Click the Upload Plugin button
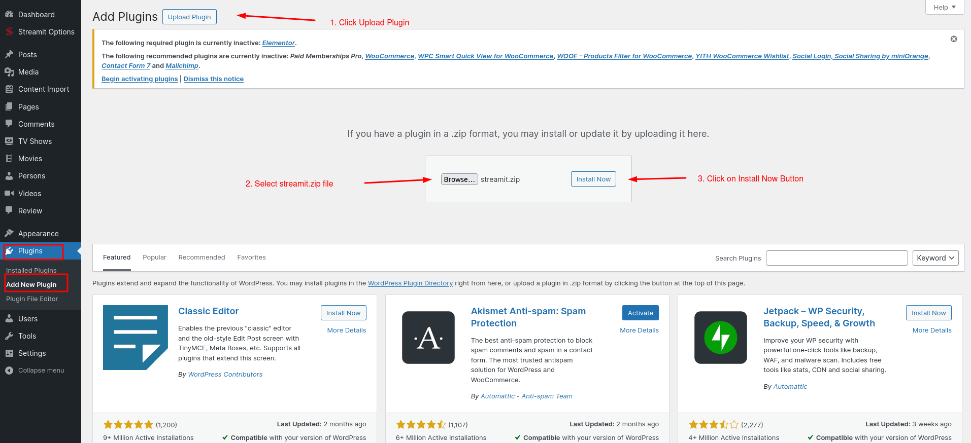The image size is (971, 443). [x=189, y=17]
